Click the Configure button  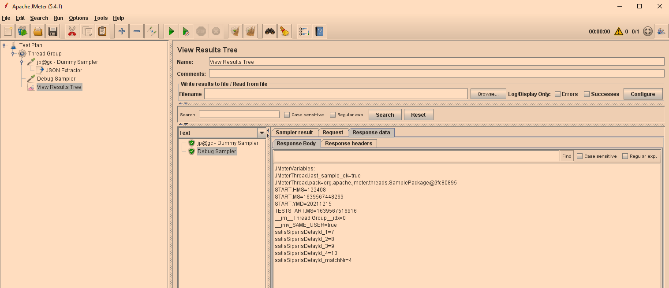pos(643,94)
